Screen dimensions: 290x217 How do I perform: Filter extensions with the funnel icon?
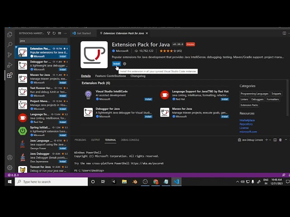48,33
